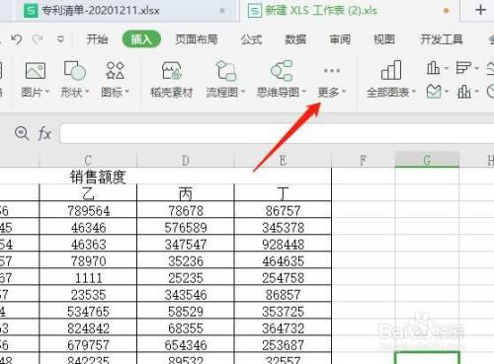Insert a combo chart via icon
The image size is (494, 364).
pyautogui.click(x=463, y=92)
